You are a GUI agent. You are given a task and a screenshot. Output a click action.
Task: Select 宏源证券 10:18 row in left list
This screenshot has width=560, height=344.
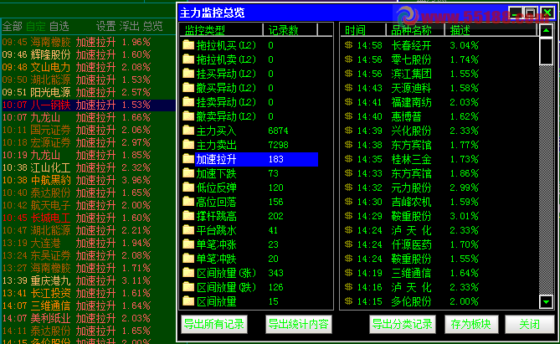pos(88,142)
